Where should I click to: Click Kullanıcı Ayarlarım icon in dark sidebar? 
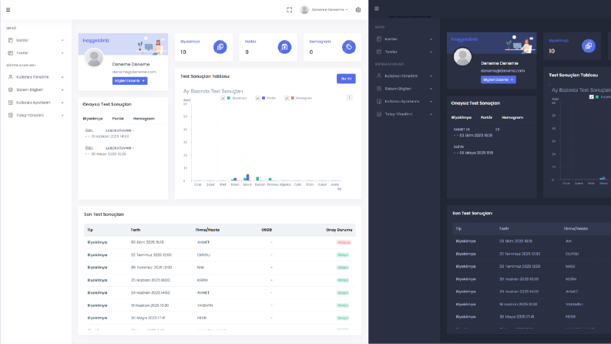[379, 101]
